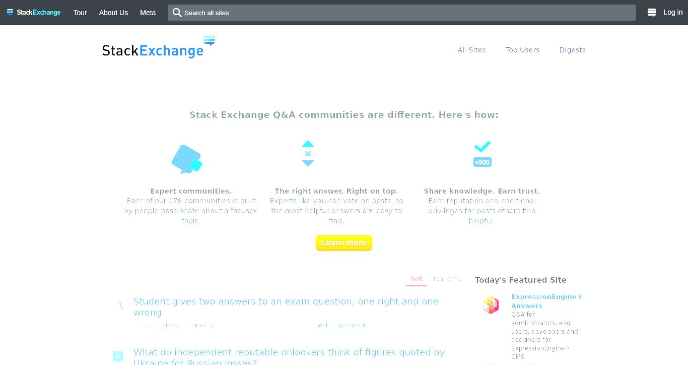Click the Stack Exchange logo in top bar

click(x=34, y=13)
